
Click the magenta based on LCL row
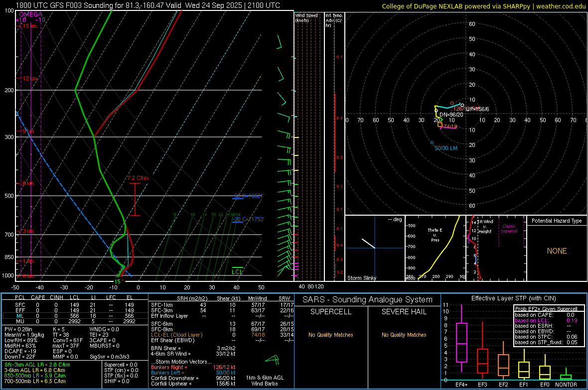(x=546, y=320)
